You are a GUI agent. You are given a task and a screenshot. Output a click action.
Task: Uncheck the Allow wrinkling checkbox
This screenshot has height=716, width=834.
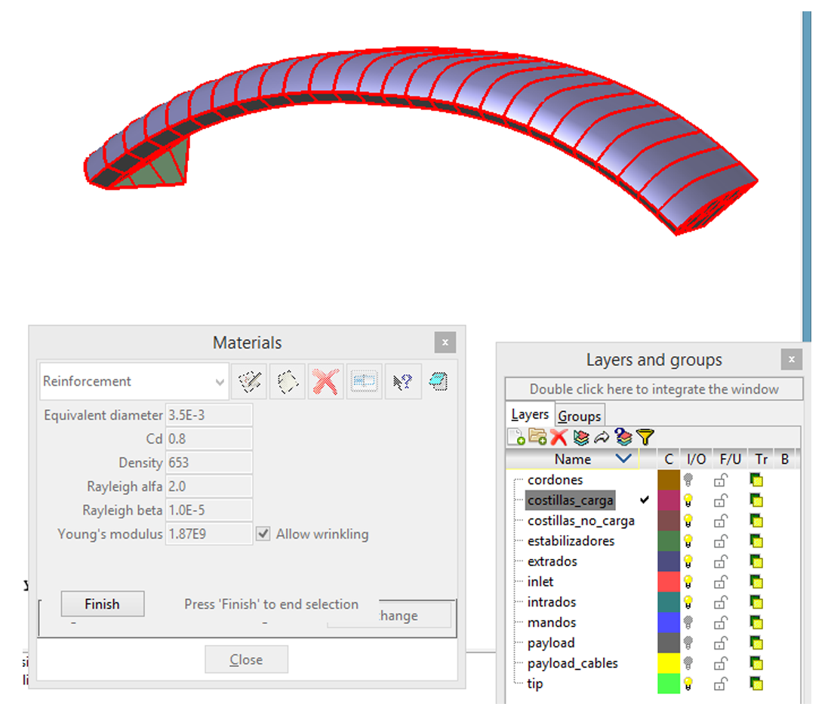263,534
